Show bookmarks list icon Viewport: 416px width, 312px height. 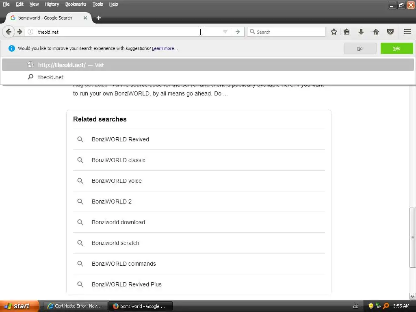pyautogui.click(x=347, y=32)
